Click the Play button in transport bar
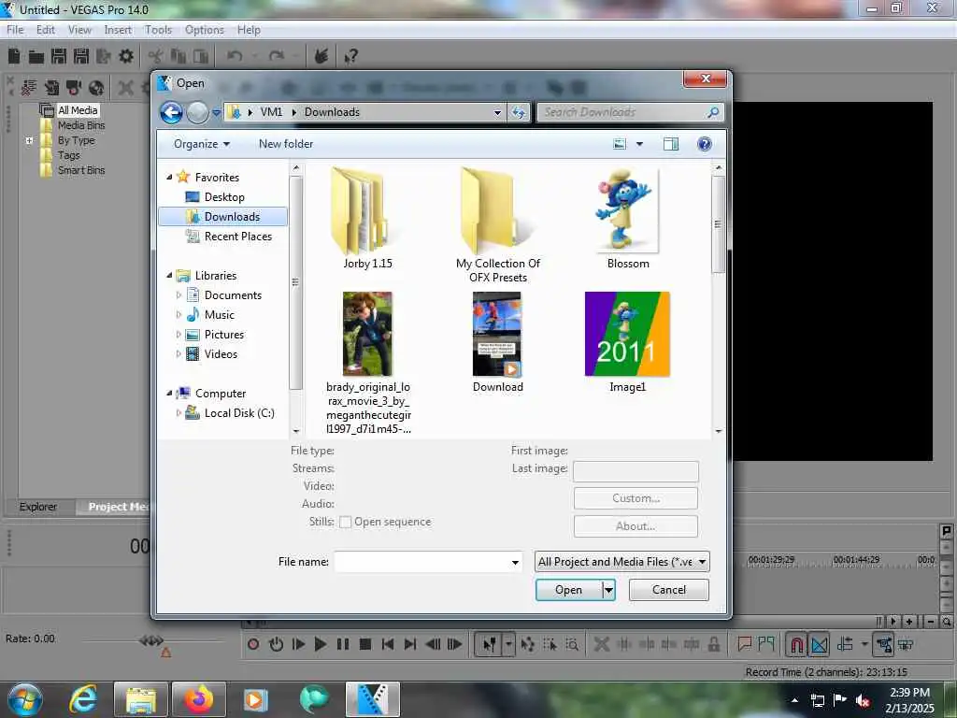The image size is (957, 718). (320, 644)
